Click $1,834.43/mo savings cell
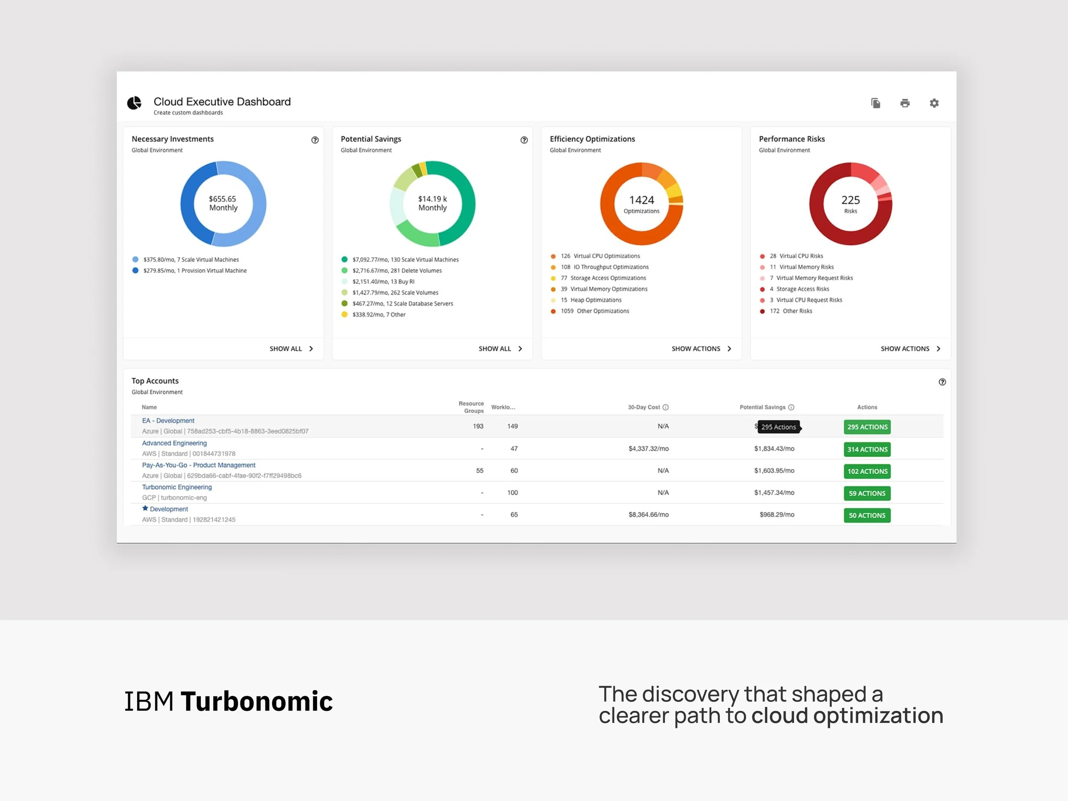This screenshot has height=801, width=1068. tap(774, 449)
